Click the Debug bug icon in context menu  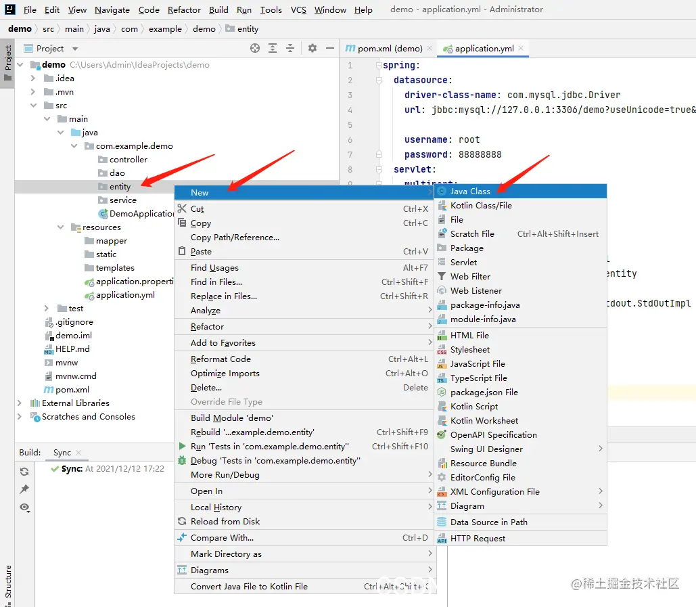[x=182, y=460]
